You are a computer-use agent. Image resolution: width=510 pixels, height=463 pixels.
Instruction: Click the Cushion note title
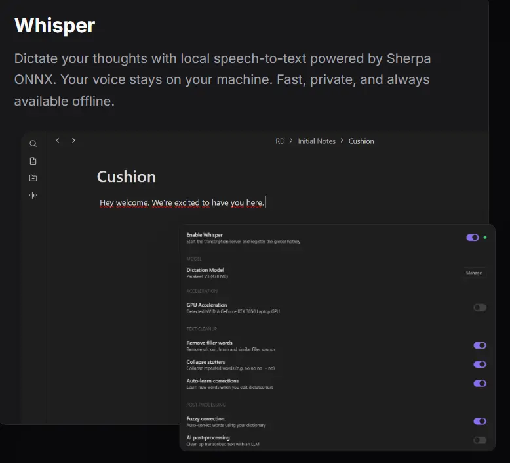click(127, 177)
